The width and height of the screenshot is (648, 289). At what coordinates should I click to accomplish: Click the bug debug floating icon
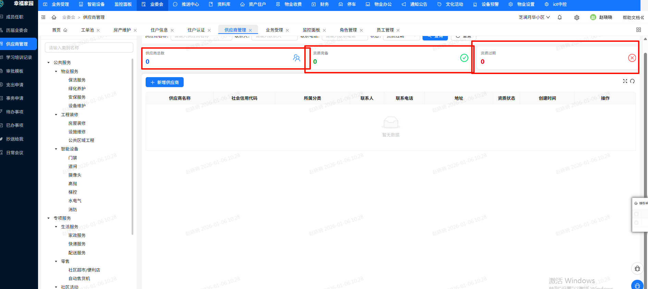(637, 268)
